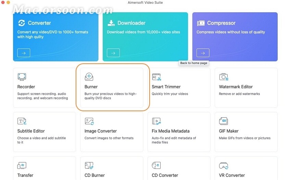Close the window with red button
This screenshot has height=180, width=291.
point(3,2)
